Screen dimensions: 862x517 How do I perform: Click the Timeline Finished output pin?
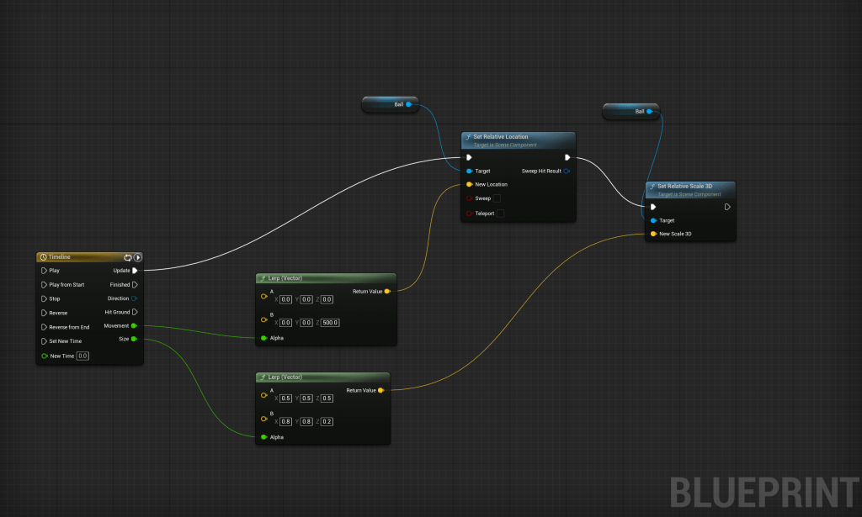[x=135, y=285]
